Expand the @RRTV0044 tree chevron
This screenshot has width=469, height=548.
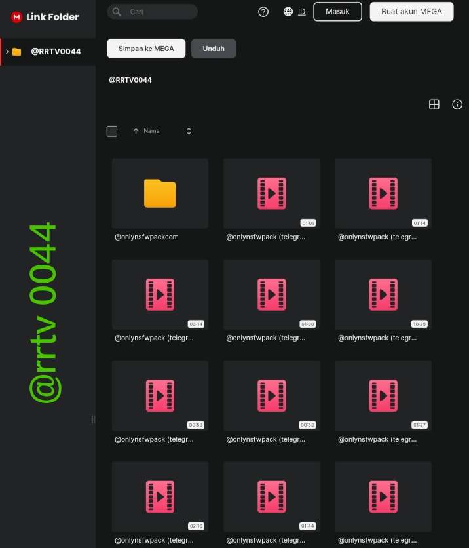click(7, 52)
